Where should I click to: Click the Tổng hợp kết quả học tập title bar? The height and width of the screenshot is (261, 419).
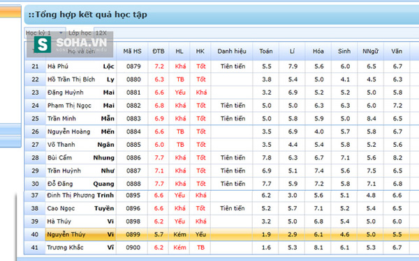pos(222,15)
